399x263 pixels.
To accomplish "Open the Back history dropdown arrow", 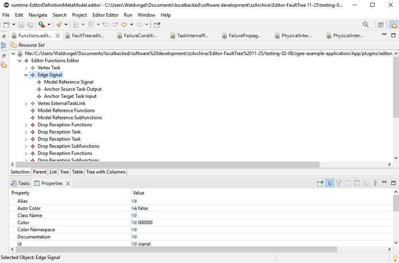I will 131,25.
